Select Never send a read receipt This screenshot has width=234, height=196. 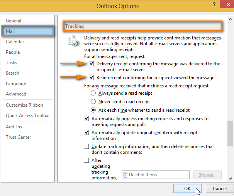(93, 102)
